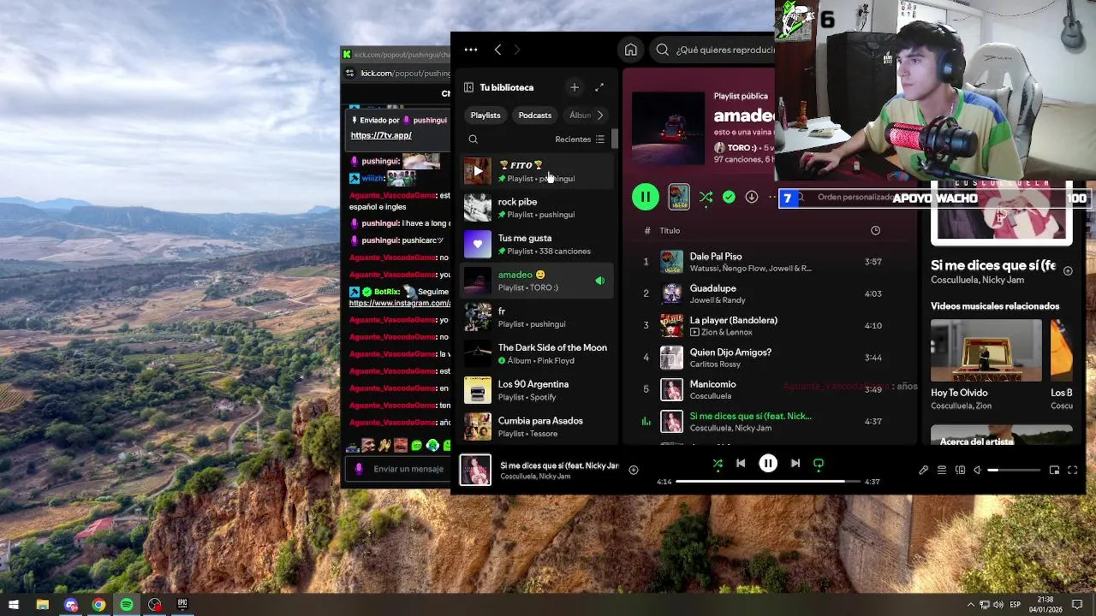Open the playlist cover image
1096x616 pixels.
(668, 128)
